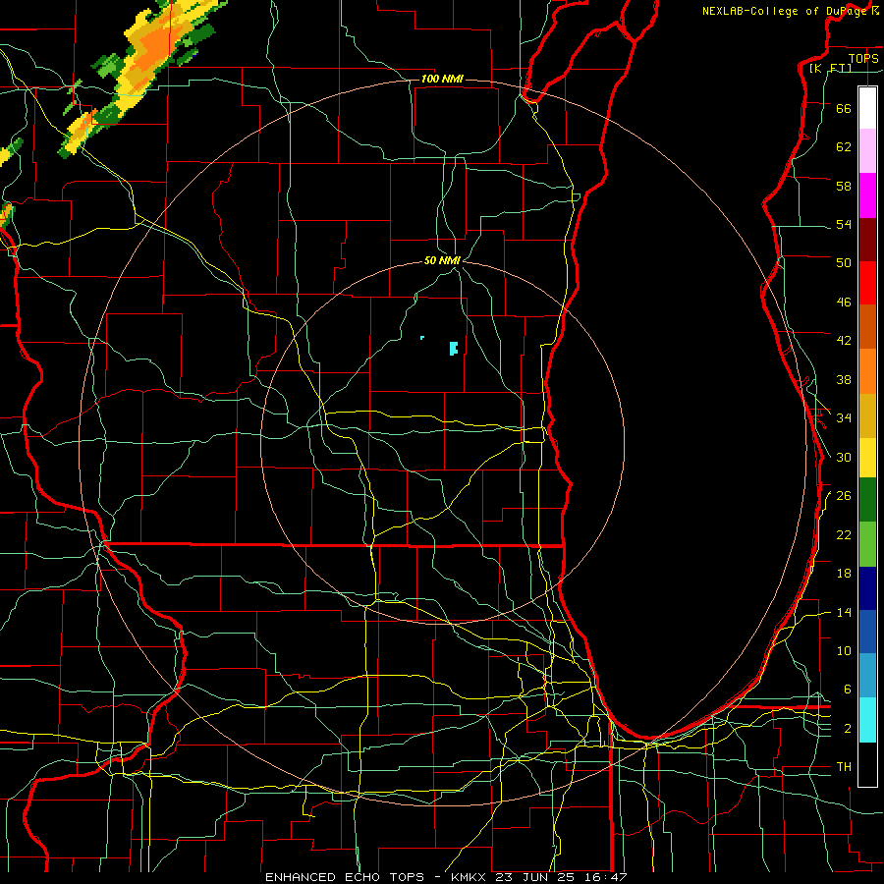Select the dark red (maroon) legend swatch
This screenshot has height=884, width=884.
point(867,240)
